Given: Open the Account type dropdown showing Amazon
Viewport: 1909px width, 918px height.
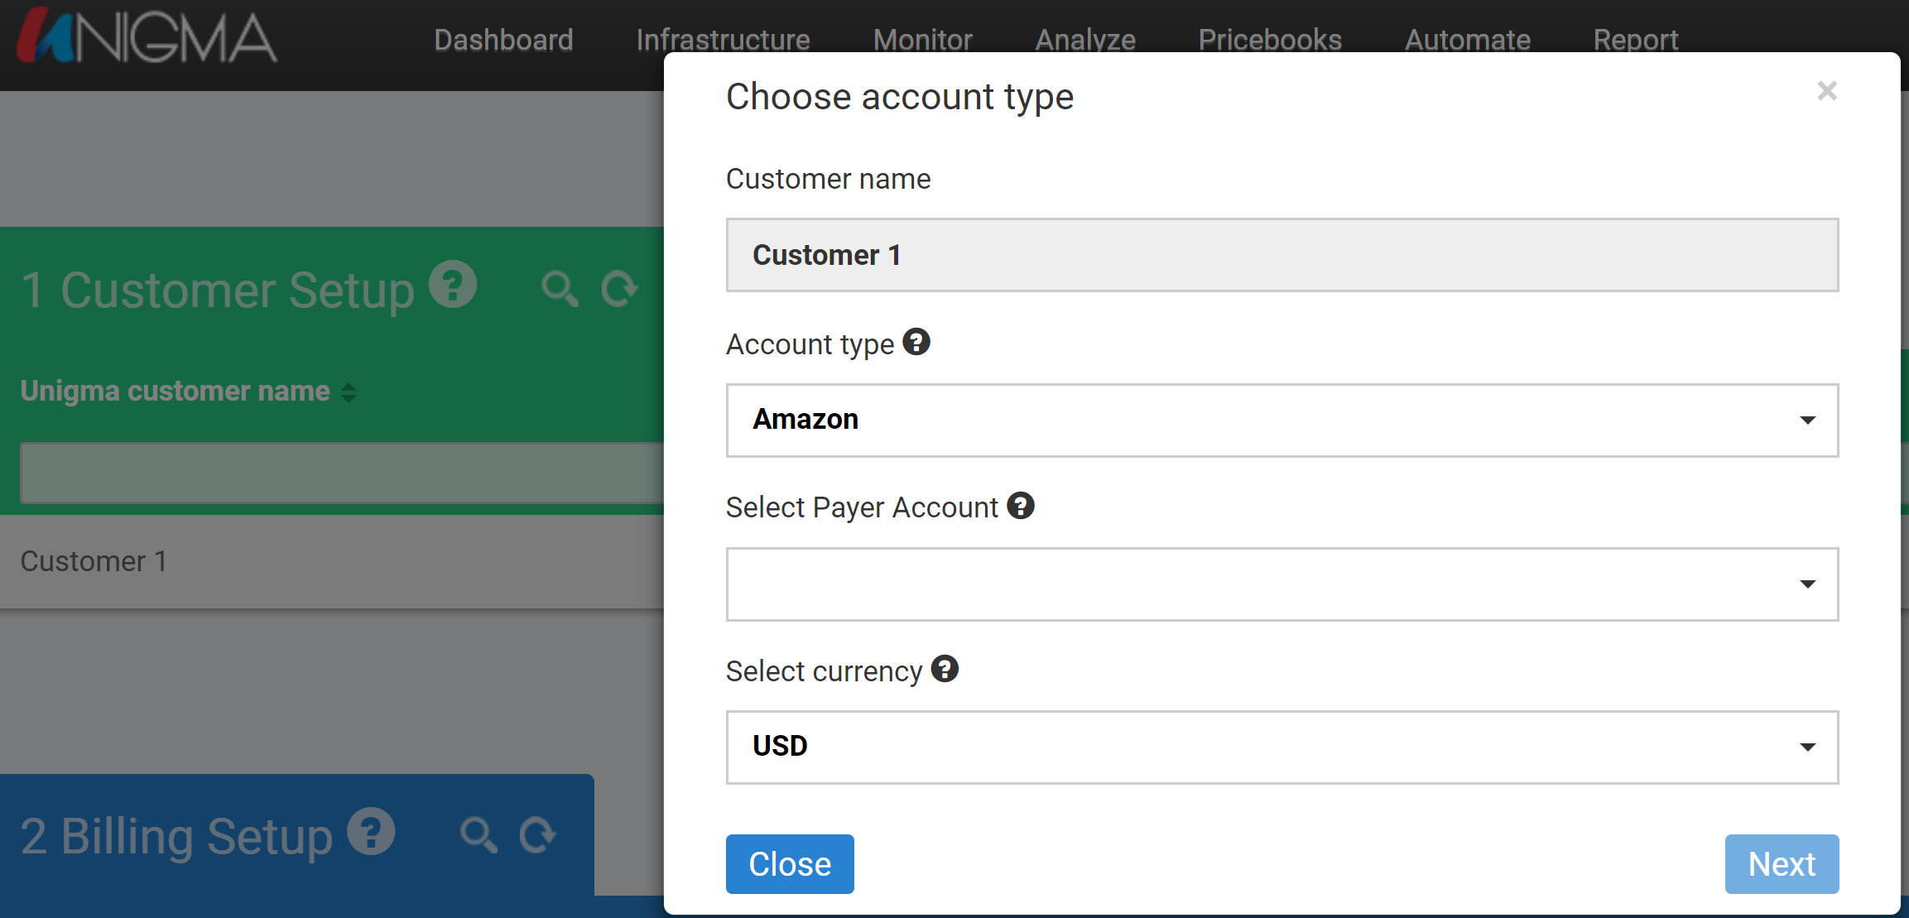Looking at the screenshot, I should pos(1282,420).
